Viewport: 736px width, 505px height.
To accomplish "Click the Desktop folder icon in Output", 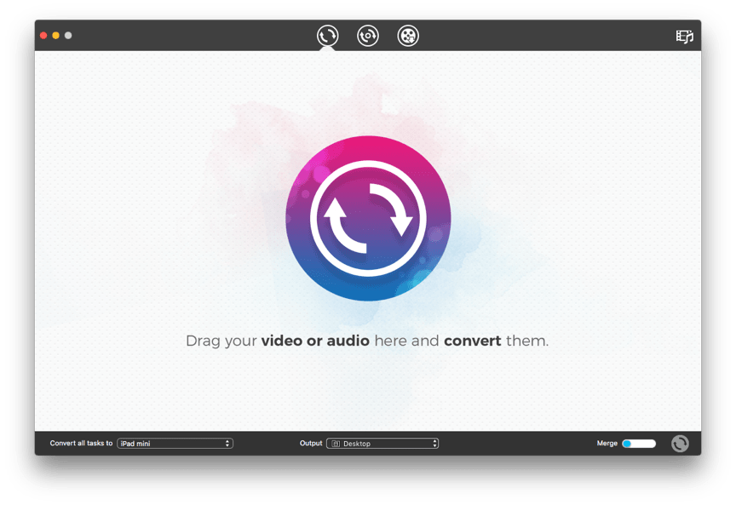I will (336, 444).
